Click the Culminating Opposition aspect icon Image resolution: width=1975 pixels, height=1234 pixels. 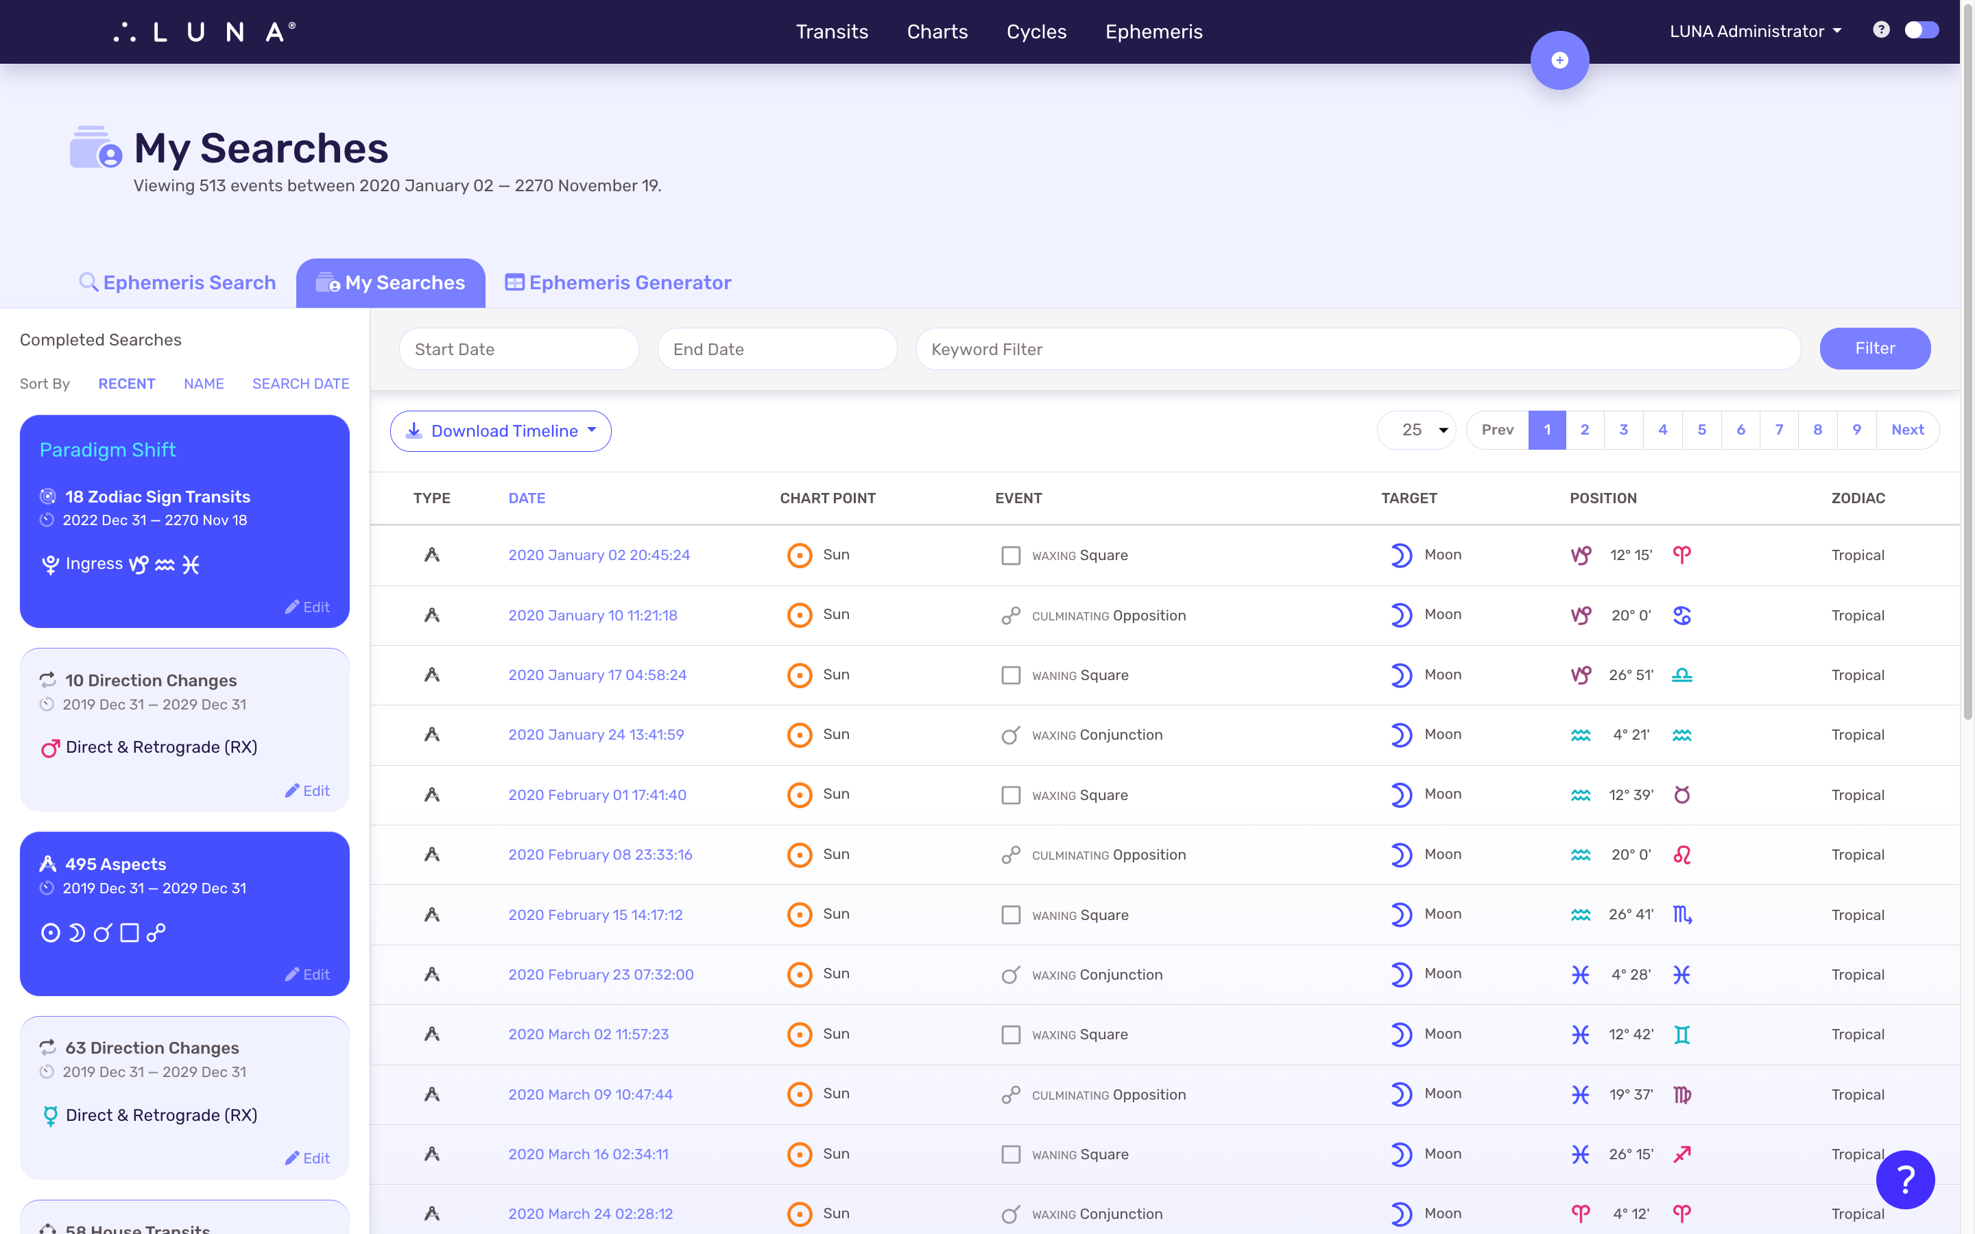click(1009, 614)
